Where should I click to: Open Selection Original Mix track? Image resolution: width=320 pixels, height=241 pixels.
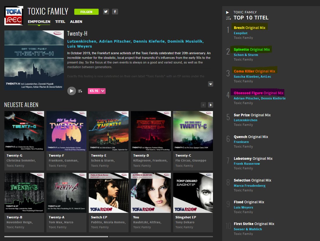(252, 180)
